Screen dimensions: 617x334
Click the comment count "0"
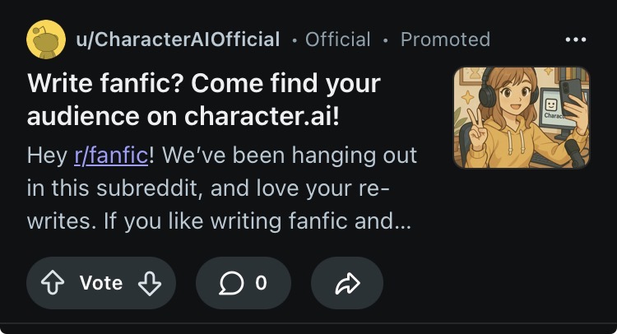[261, 284]
